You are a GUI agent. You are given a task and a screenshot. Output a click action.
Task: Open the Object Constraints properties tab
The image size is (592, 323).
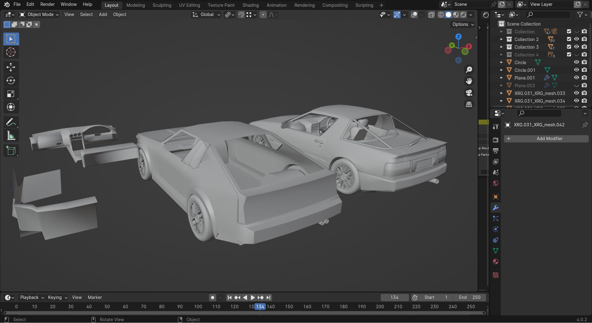[495, 240]
